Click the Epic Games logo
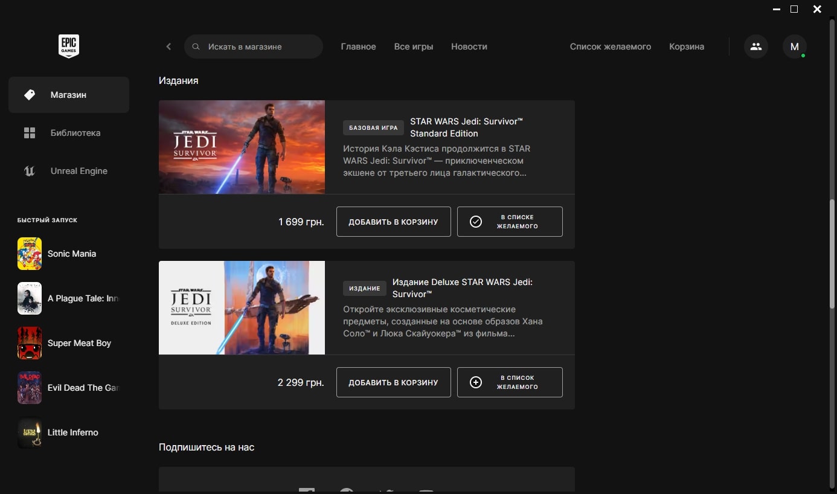 [x=69, y=47]
